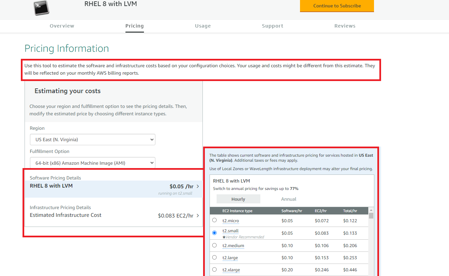Open the Fulfillment Option dropdown
The image size is (449, 276).
click(92, 163)
